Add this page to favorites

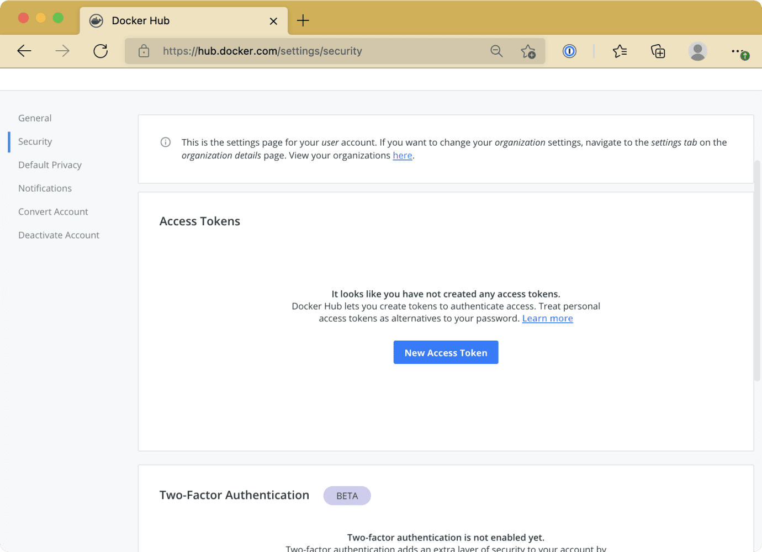pos(528,51)
